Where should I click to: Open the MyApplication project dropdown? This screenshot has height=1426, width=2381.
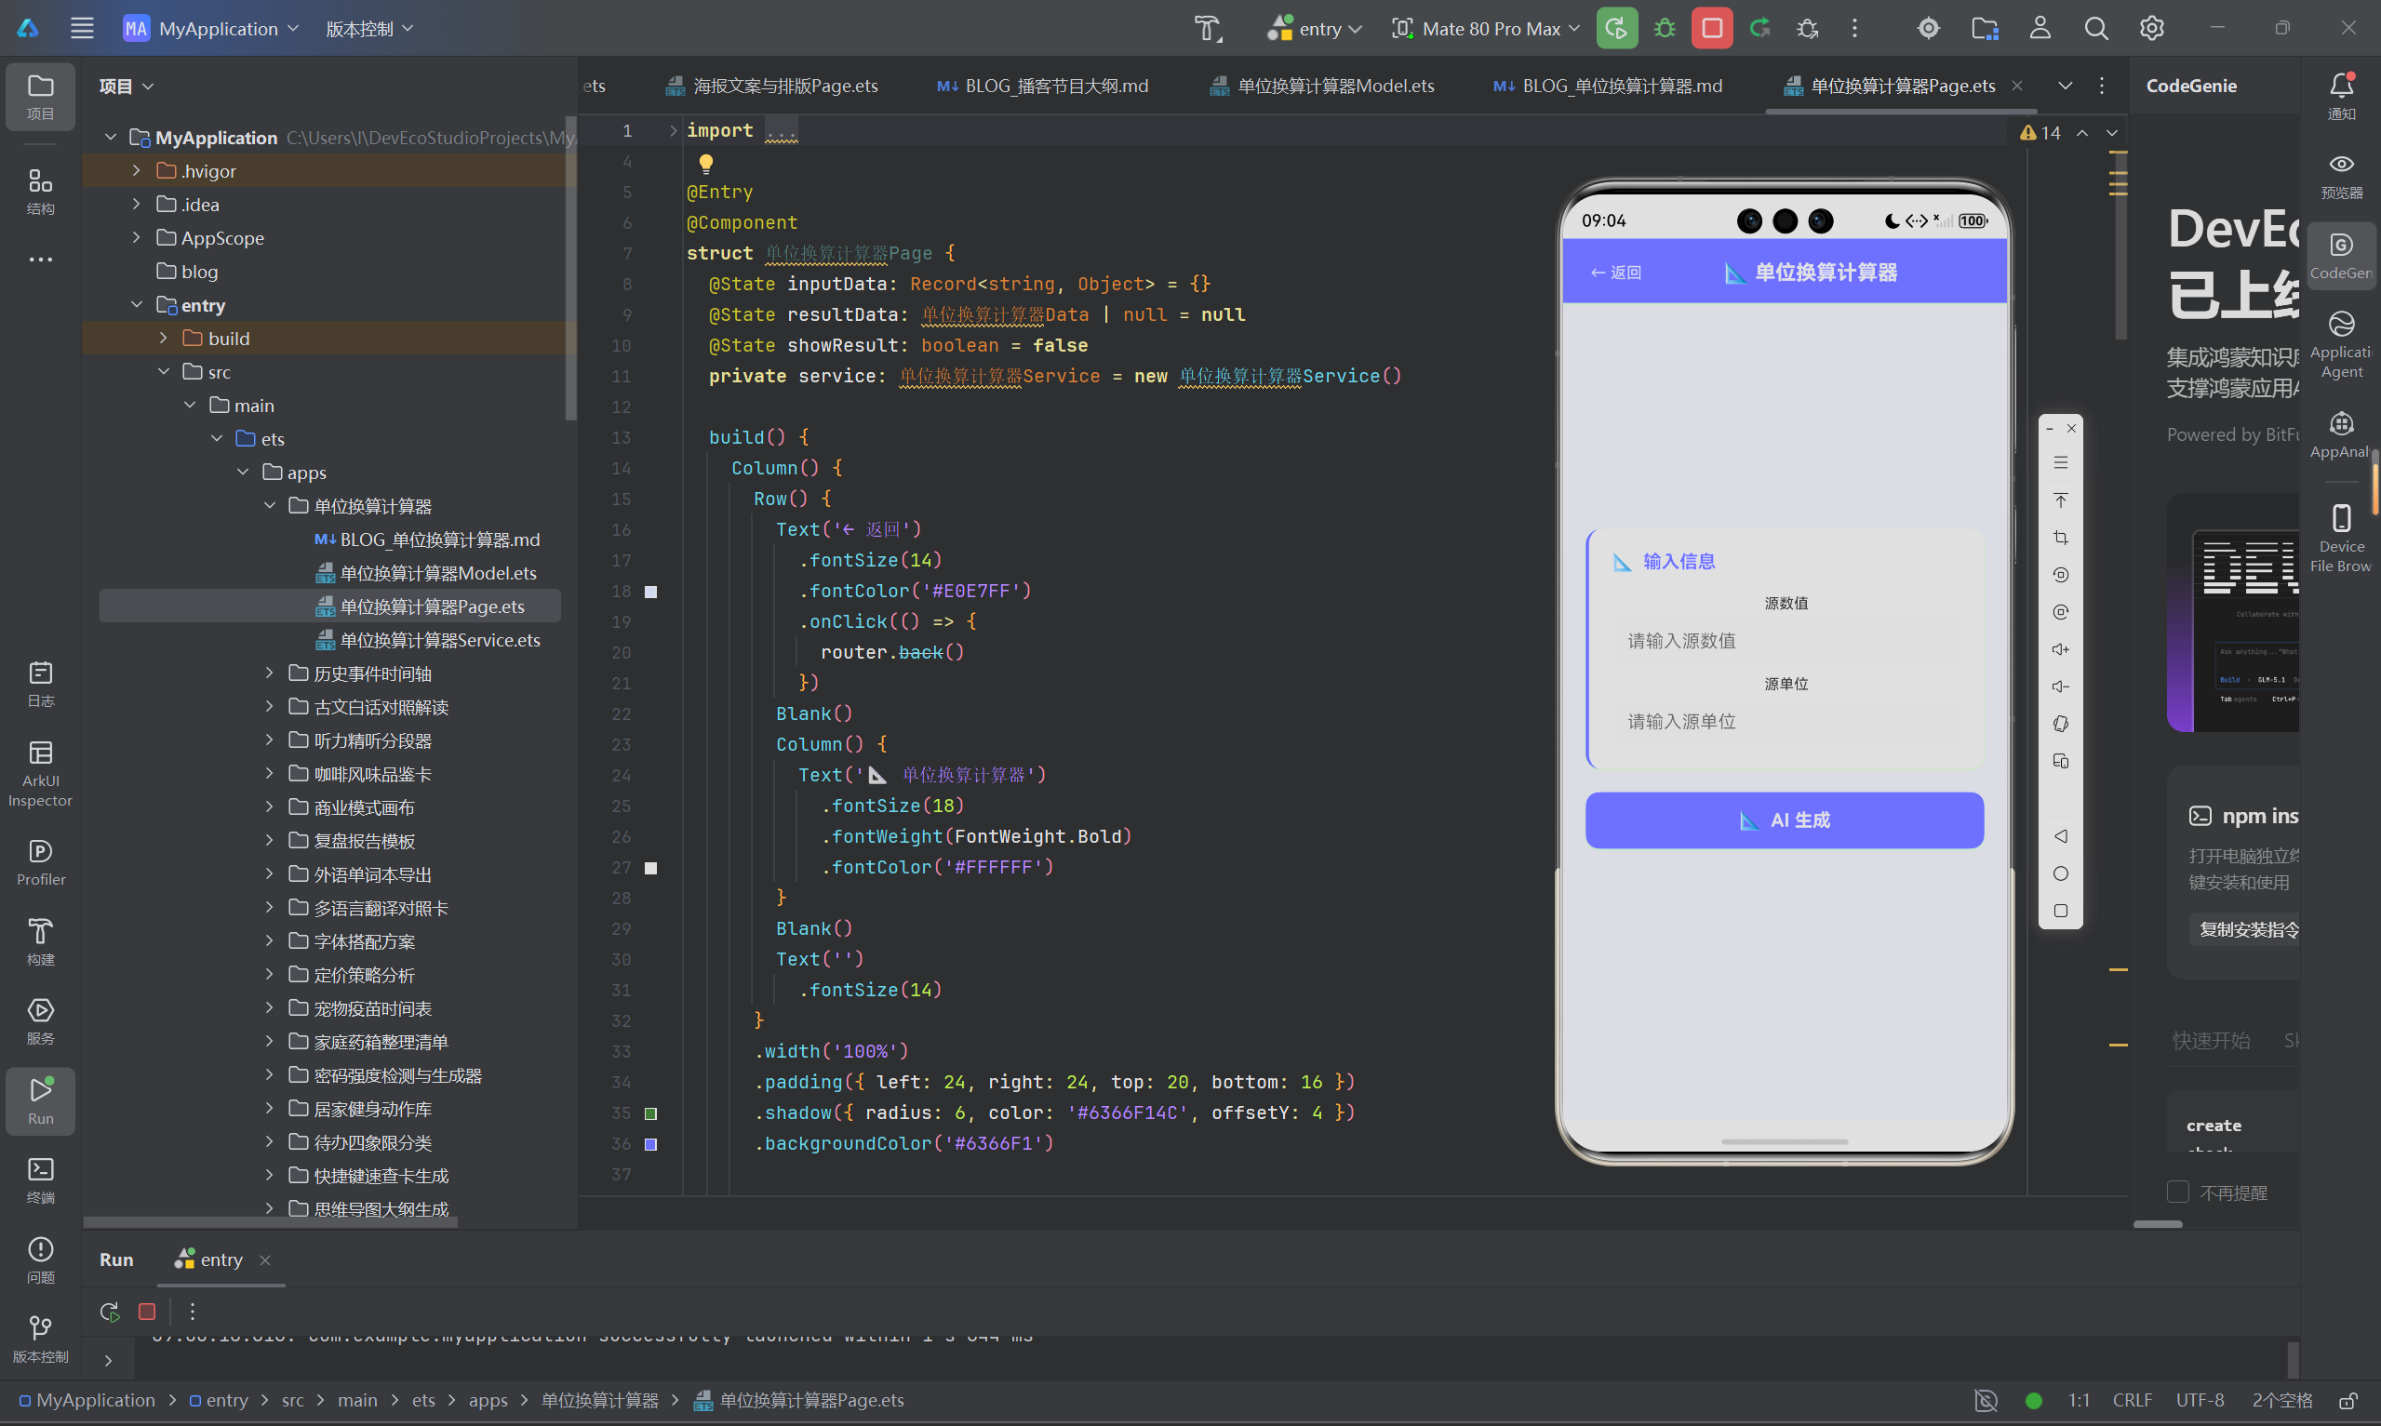pyautogui.click(x=211, y=28)
